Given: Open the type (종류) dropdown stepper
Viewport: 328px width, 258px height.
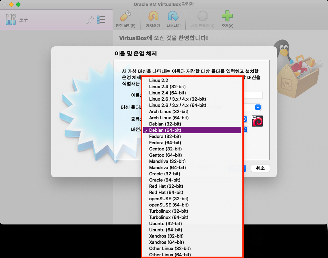Looking at the screenshot, I should pos(245,119).
